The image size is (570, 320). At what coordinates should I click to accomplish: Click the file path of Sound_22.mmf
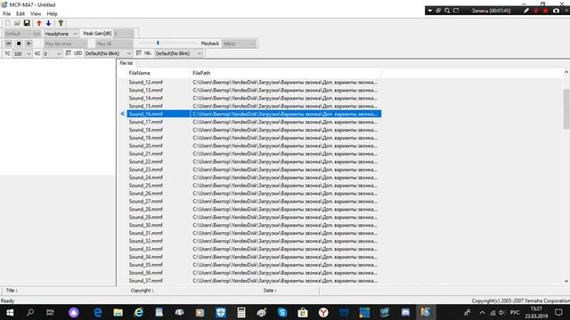[285, 162]
